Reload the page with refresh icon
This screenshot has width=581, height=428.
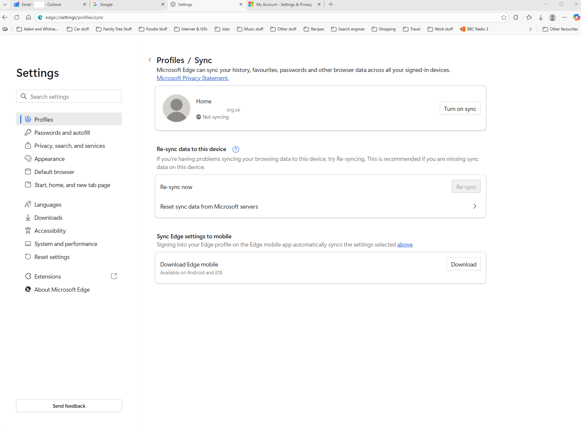point(17,17)
